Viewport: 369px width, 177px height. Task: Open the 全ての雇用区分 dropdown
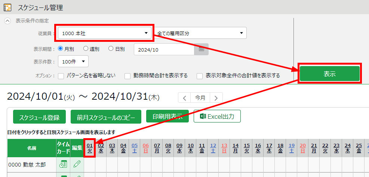point(201,33)
